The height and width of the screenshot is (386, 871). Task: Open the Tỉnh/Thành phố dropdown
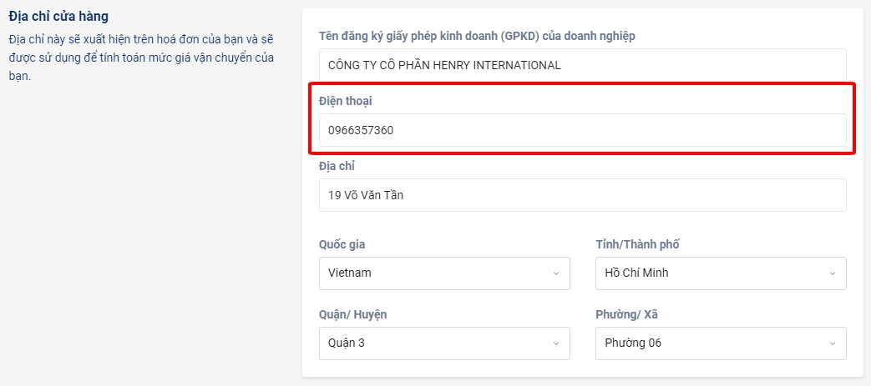721,273
